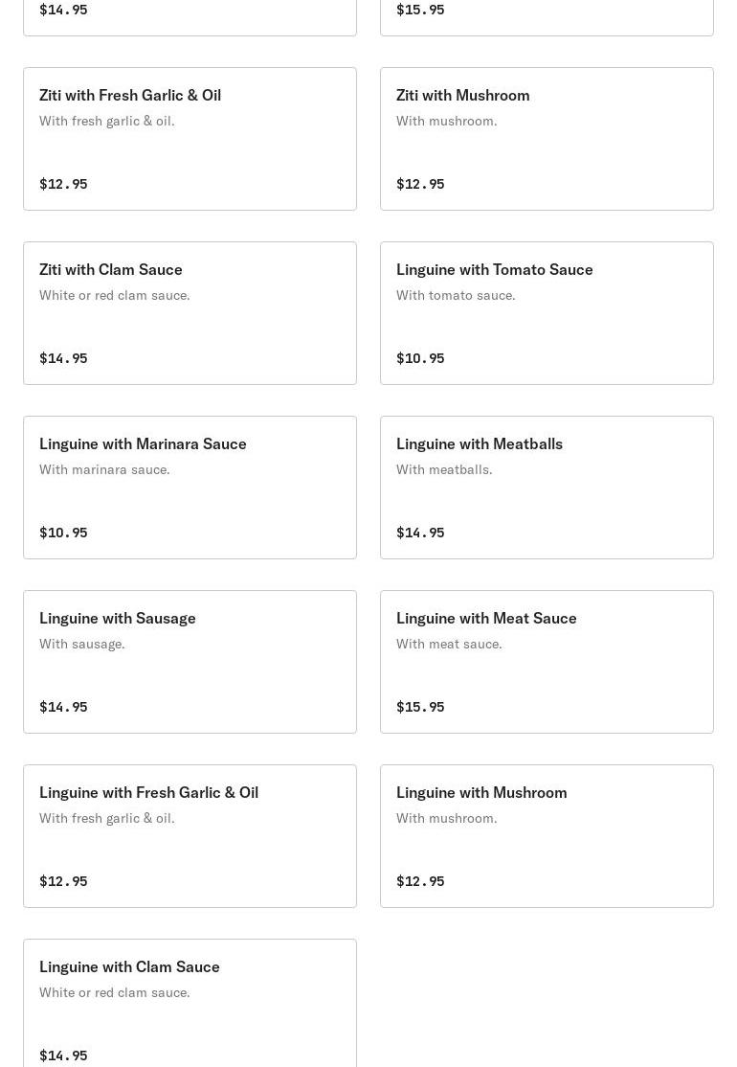Select Linguine with Meatballs item
This screenshot has width=737, height=1067.
[547, 488]
